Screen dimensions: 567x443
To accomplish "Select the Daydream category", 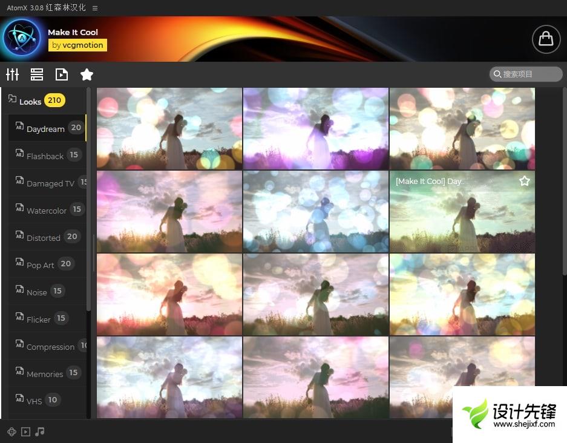I will pos(45,129).
